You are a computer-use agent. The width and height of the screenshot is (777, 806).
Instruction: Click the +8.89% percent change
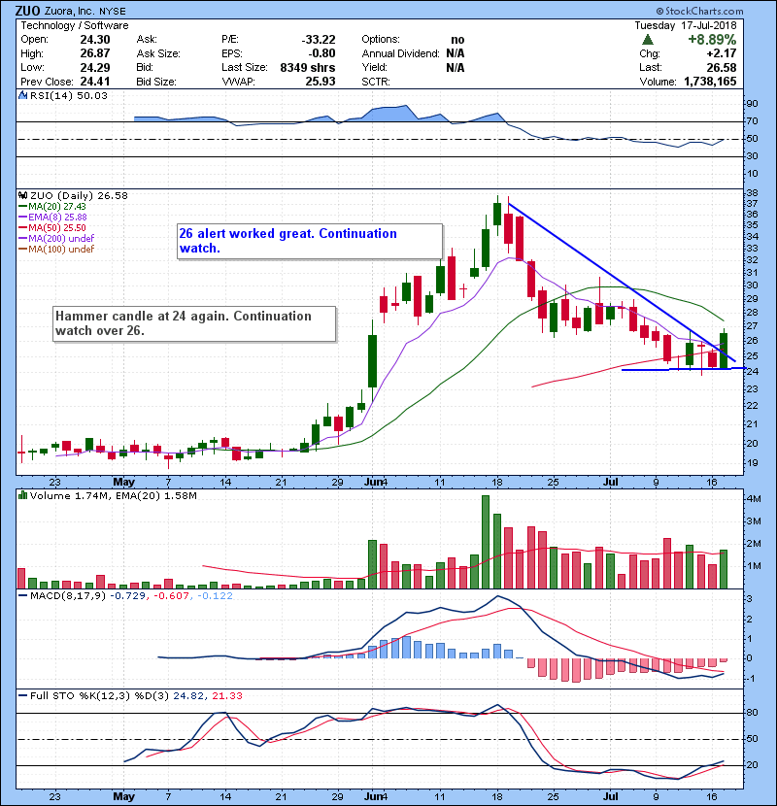tap(712, 40)
